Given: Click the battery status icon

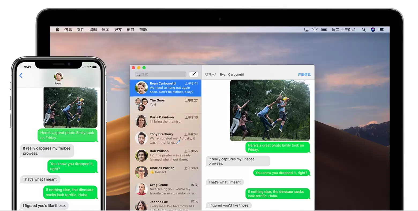Looking at the screenshot, I should (x=324, y=30).
